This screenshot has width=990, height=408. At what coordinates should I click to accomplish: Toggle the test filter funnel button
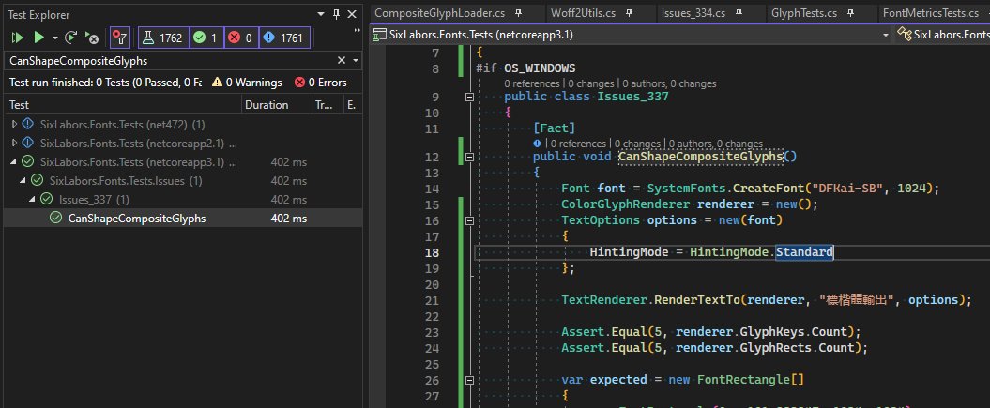point(119,38)
